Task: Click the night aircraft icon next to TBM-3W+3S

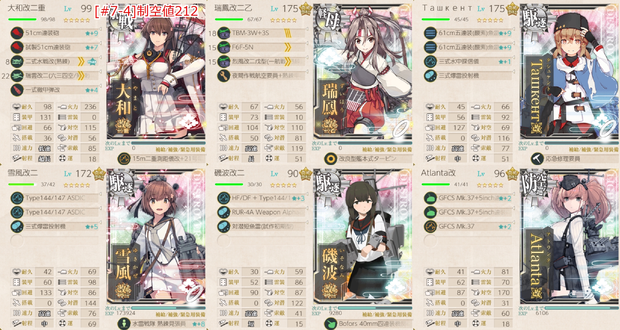Action: coord(224,33)
